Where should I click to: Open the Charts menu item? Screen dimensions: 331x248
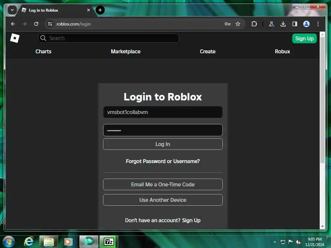[x=44, y=51]
